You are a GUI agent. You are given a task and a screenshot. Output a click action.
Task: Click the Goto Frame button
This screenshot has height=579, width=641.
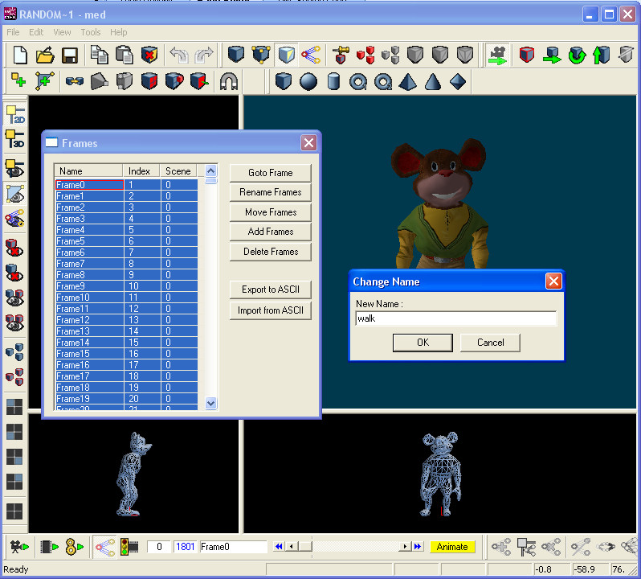coord(270,173)
